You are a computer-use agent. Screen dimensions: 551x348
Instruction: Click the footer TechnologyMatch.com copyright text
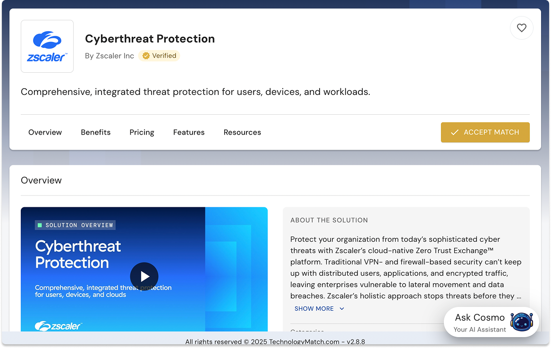point(275,342)
